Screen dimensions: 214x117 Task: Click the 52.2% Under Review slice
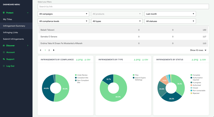65,89
